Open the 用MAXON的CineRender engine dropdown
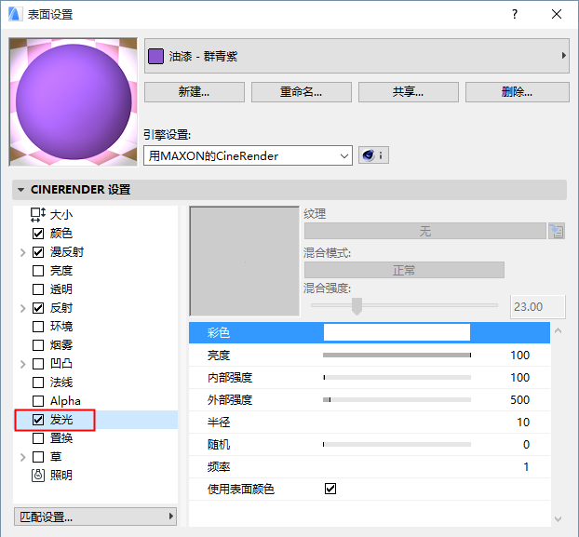The height and width of the screenshot is (537, 579). pos(248,155)
